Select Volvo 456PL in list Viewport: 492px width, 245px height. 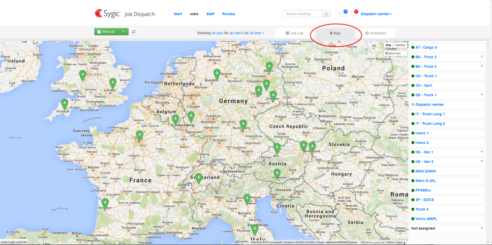coord(447,218)
